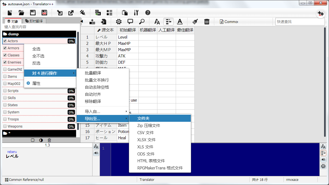Click the Save As (AS) toolbar icon
This screenshot has width=329, height=185.
pyautogui.click(x=44, y=13)
